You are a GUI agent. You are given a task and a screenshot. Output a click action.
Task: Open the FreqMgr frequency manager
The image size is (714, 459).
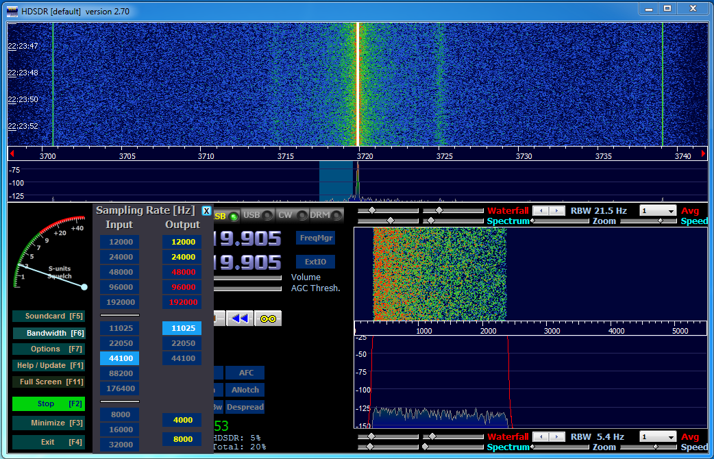315,238
